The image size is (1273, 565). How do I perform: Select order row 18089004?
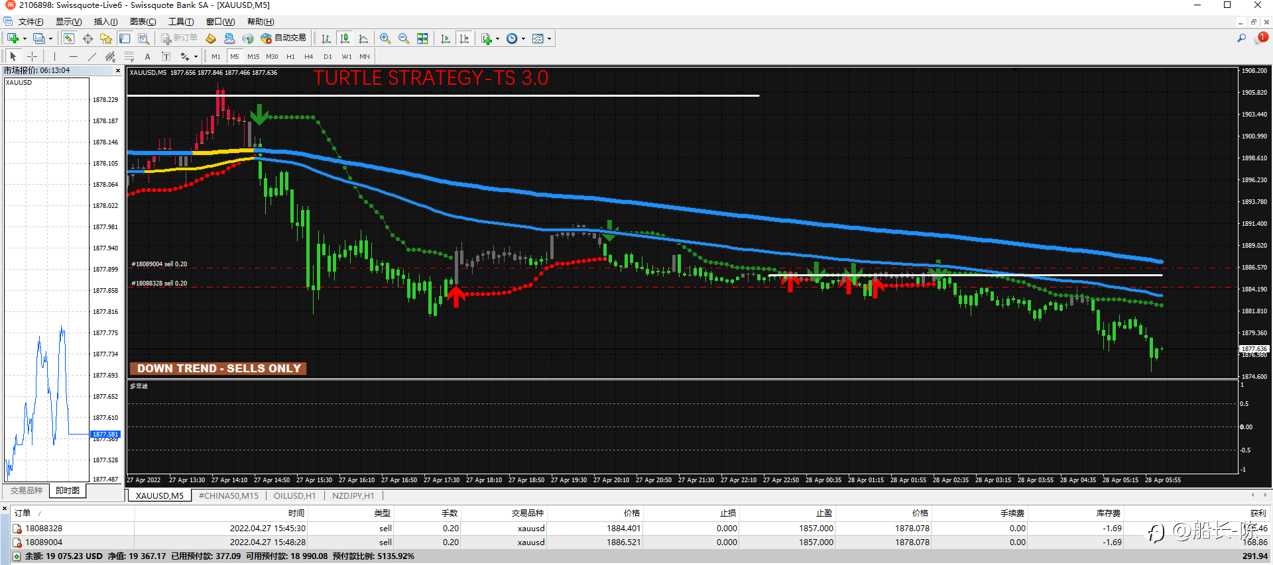pyautogui.click(x=640, y=542)
